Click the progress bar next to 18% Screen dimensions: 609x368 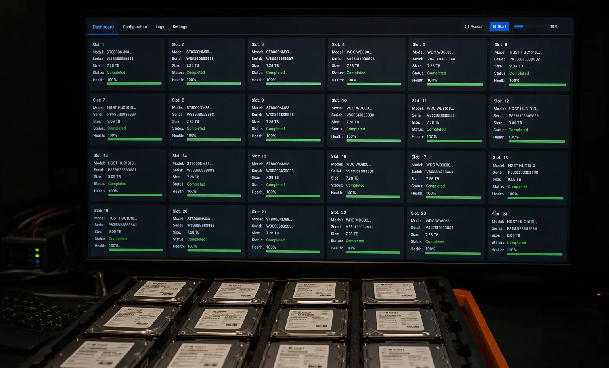point(530,27)
